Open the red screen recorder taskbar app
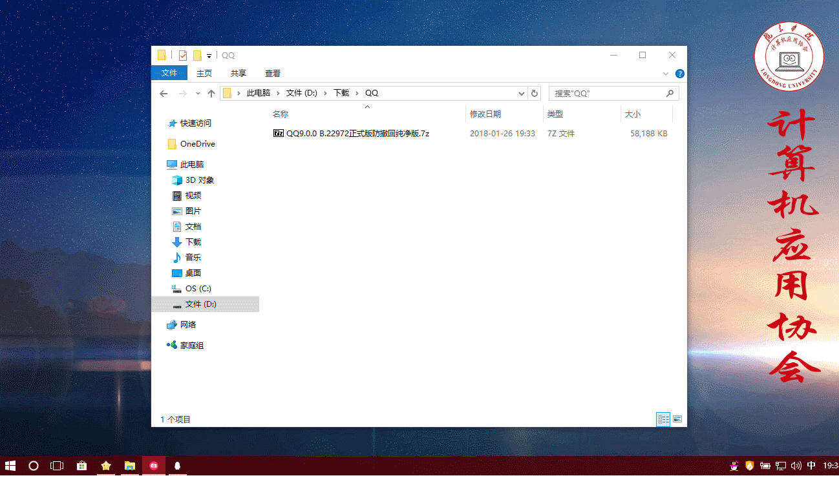The width and height of the screenshot is (839, 478). (154, 466)
